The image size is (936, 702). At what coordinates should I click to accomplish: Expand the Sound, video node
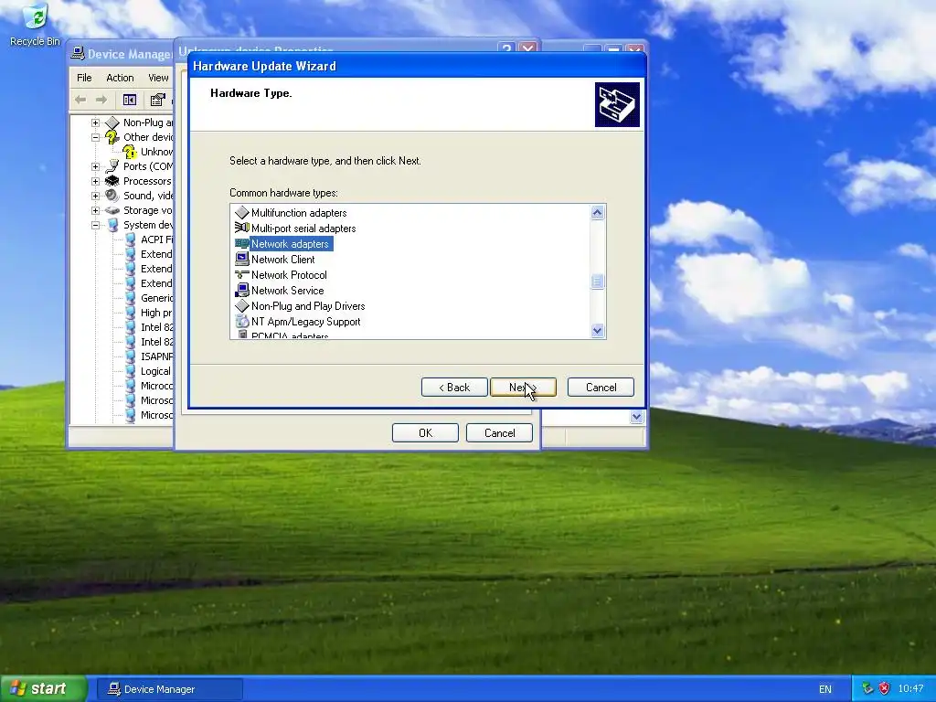click(95, 196)
